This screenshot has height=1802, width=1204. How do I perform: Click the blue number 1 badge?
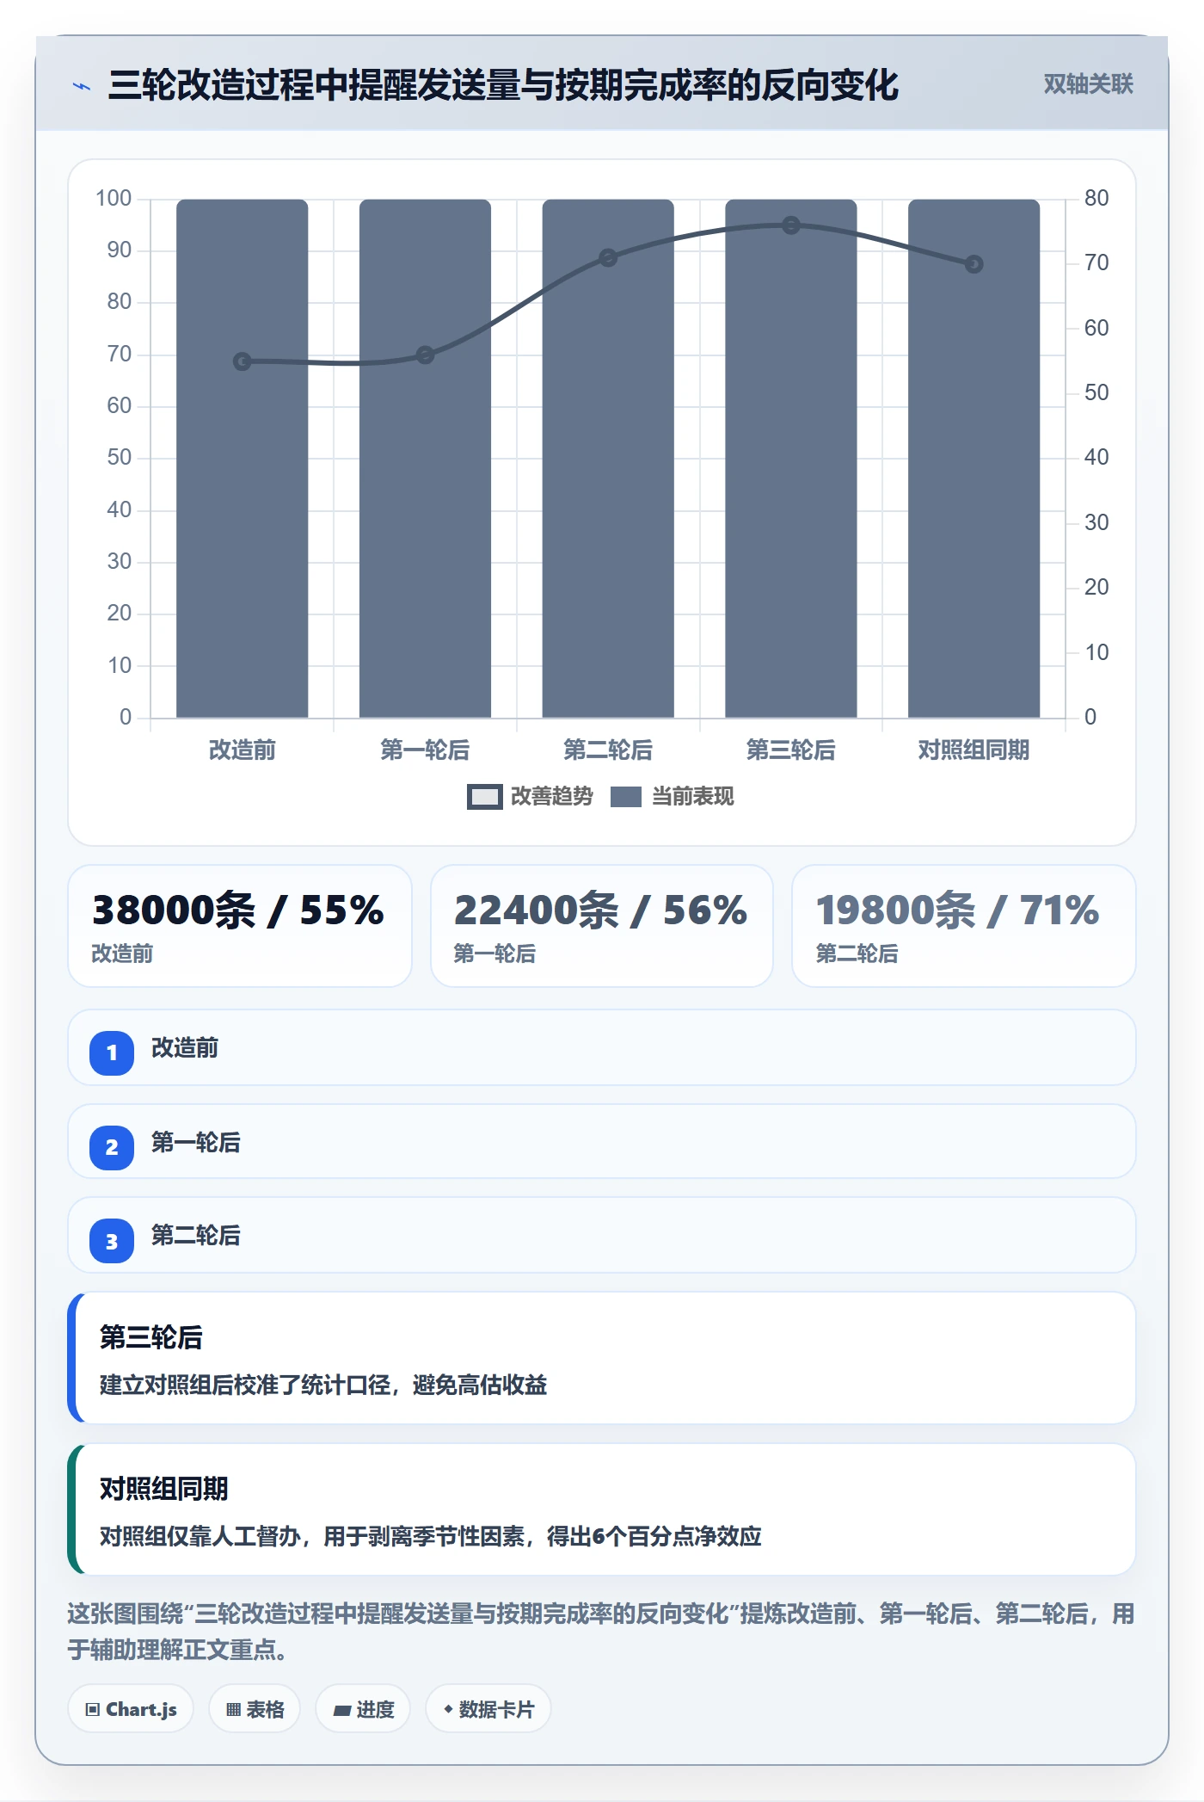pyautogui.click(x=112, y=1052)
